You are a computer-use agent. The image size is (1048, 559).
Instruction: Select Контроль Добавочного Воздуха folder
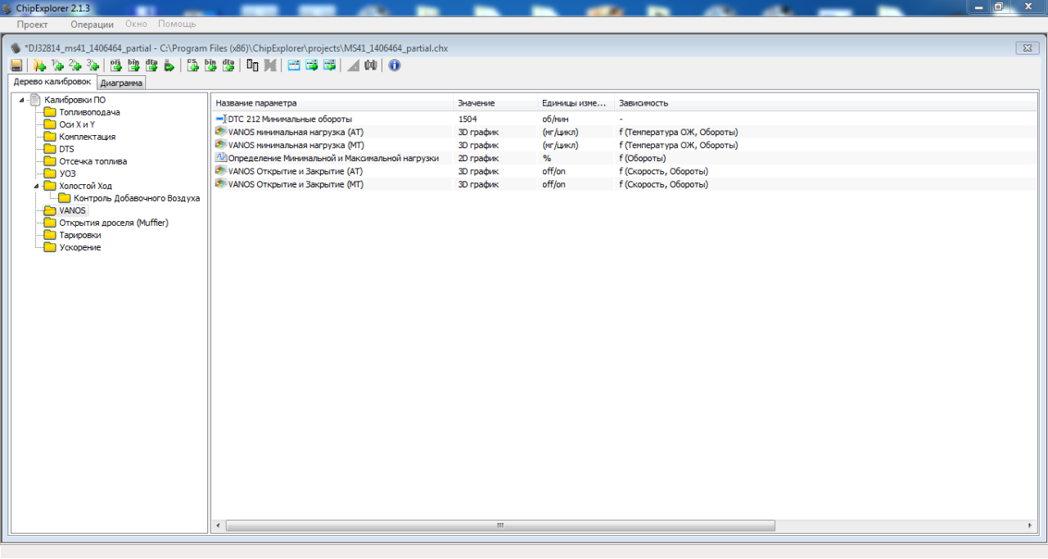136,198
